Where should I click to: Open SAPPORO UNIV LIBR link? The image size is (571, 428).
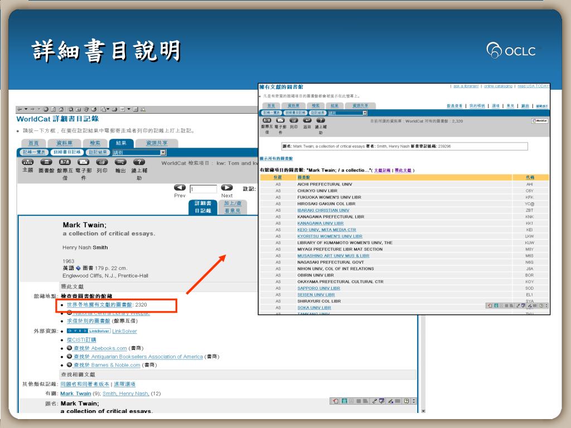pos(318,288)
